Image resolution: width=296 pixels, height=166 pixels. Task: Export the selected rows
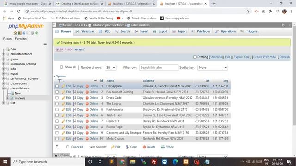(x=167, y=147)
